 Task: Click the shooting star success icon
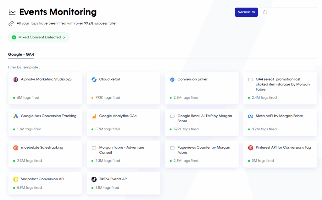[x=11, y=23]
